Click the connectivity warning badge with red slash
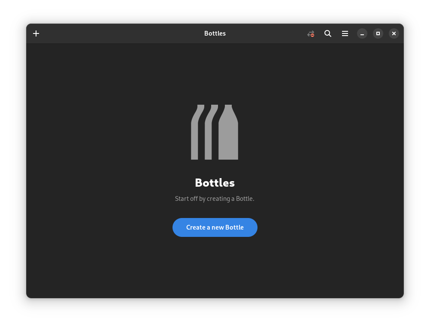 (x=310, y=33)
